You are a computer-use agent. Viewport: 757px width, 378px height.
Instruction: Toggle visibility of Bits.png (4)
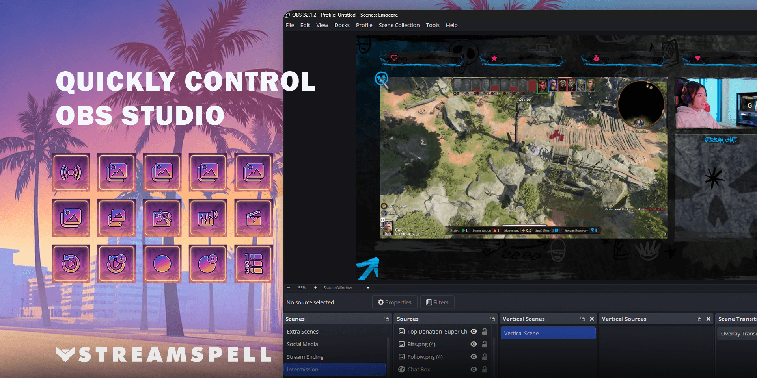coord(474,344)
